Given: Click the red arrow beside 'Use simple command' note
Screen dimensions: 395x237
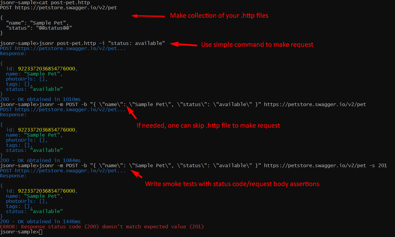Looking at the screenshot, I should coord(183,44).
